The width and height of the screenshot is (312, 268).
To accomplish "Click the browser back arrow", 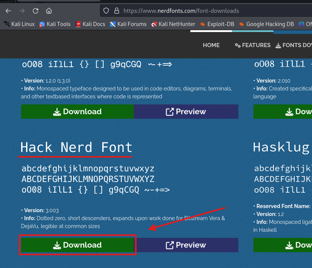I will 8,11.
